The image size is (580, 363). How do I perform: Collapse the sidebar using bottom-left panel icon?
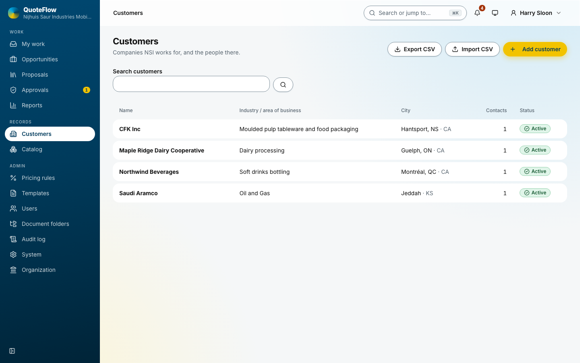[12, 351]
